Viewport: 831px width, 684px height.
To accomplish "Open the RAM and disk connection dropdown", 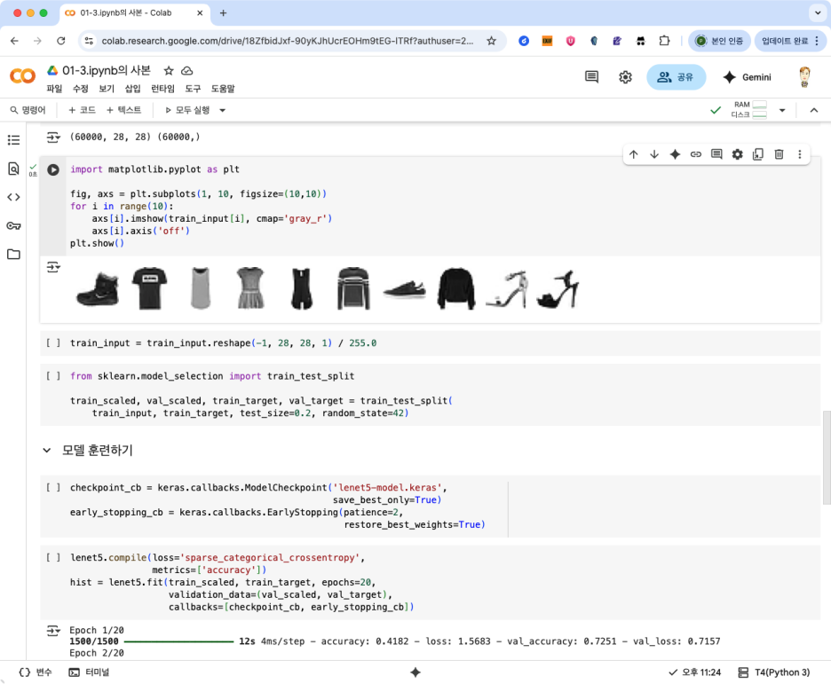I will click(782, 110).
